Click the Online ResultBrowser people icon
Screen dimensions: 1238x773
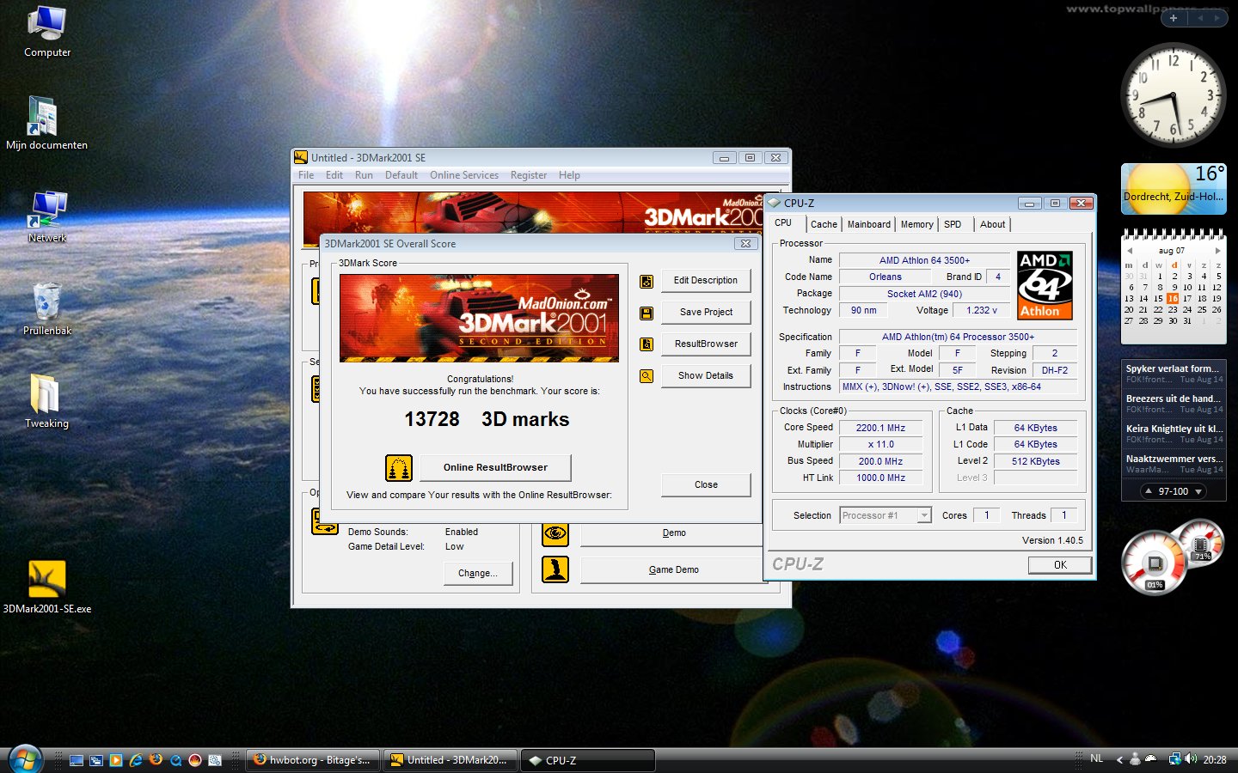click(399, 467)
